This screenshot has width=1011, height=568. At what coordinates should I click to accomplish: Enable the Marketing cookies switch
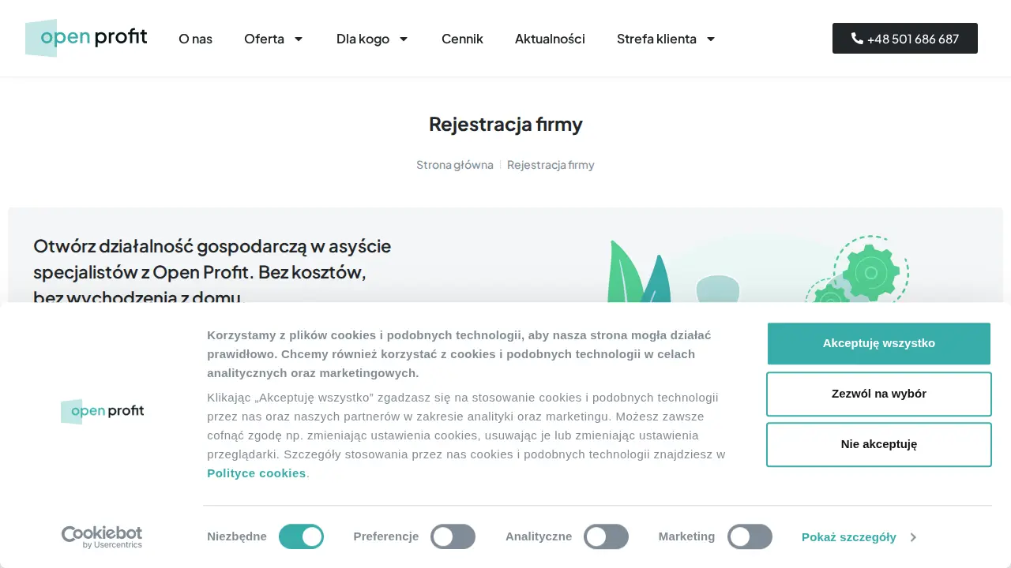click(750, 536)
